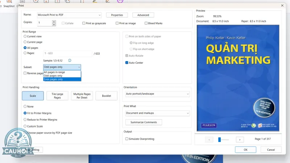Open the Orientation dropdown

pyautogui.click(x=157, y=94)
